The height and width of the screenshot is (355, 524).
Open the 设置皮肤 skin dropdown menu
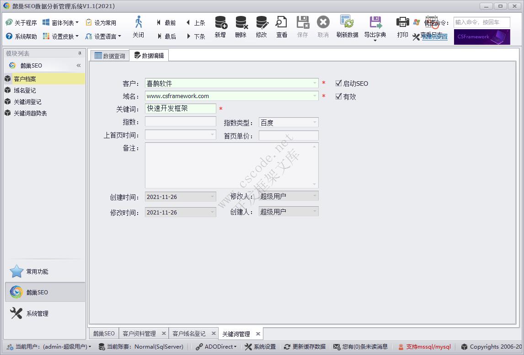click(x=61, y=37)
